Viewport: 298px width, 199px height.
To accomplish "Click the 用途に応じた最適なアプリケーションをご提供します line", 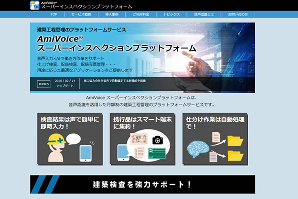I will 85,70.
